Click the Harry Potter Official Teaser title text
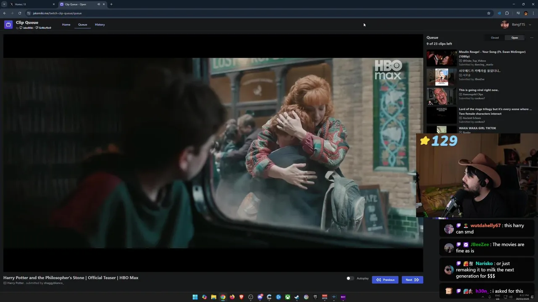The width and height of the screenshot is (538, 302). click(71, 278)
